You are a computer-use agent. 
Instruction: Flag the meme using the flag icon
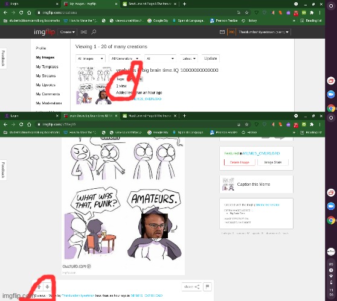coord(207,287)
